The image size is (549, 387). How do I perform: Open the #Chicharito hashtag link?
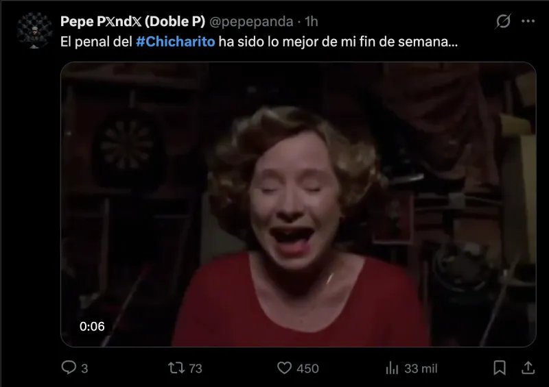click(176, 42)
